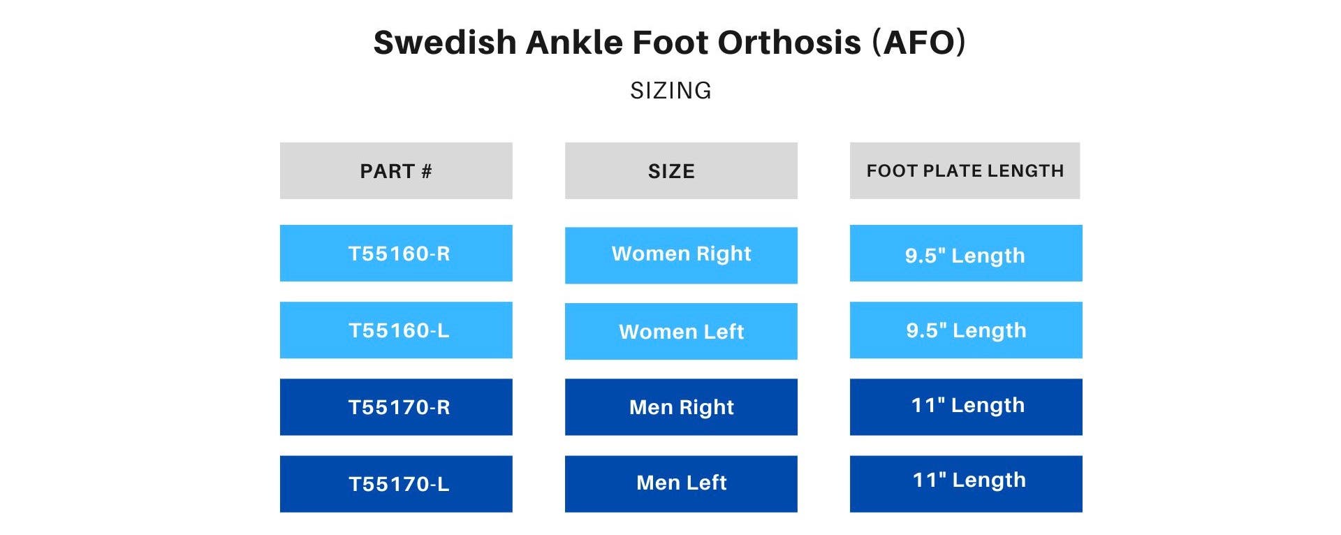Viewport: 1341px width, 535px height.
Task: Click 9.5" Length for Women Right row
Action: pyautogui.click(x=966, y=253)
